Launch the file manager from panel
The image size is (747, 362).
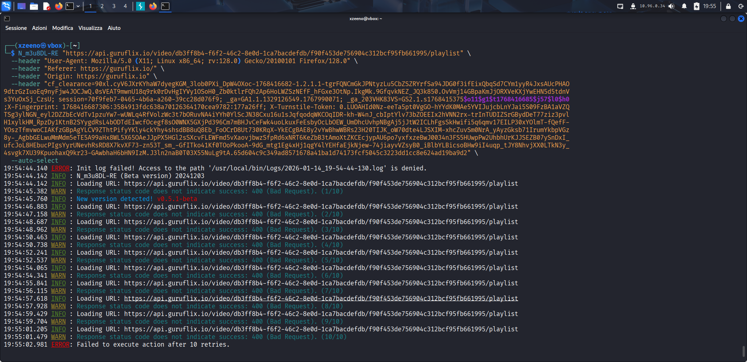click(34, 6)
